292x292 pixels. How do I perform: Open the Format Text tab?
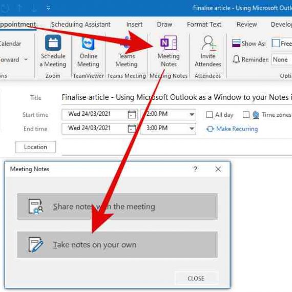pyautogui.click(x=204, y=25)
